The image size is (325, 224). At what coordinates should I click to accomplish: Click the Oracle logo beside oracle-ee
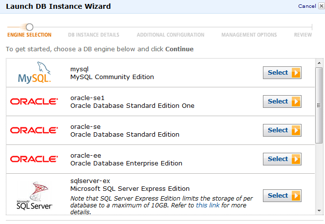click(34, 159)
